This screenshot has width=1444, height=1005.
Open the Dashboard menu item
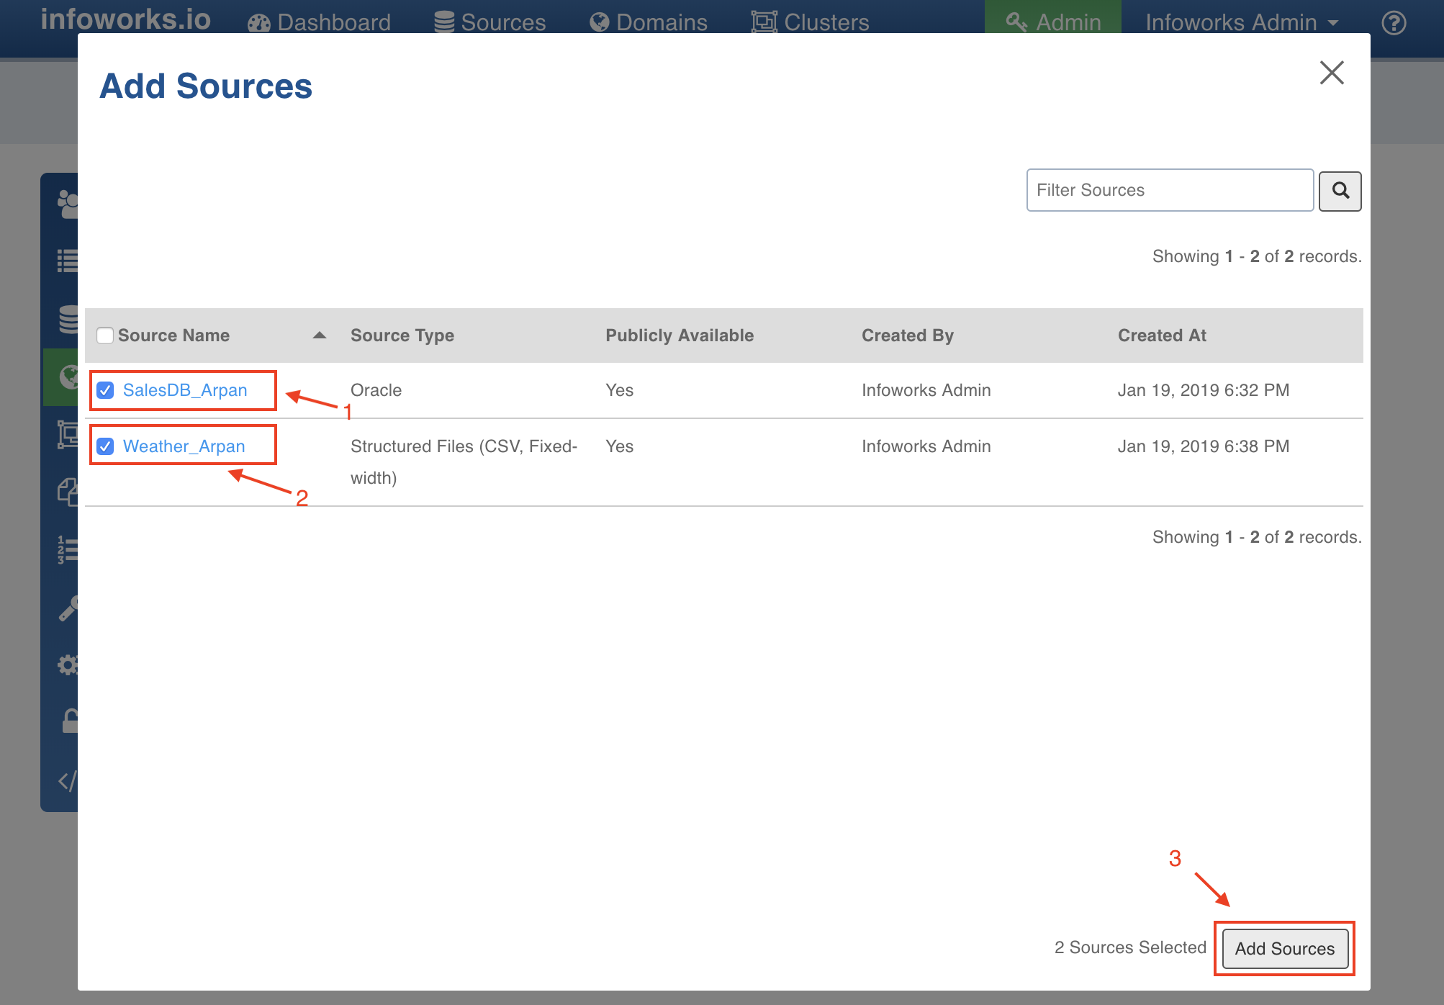(x=319, y=23)
